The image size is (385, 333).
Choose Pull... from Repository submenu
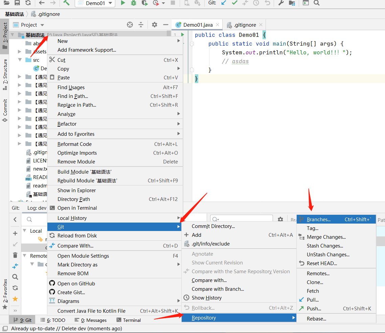[x=336, y=300]
